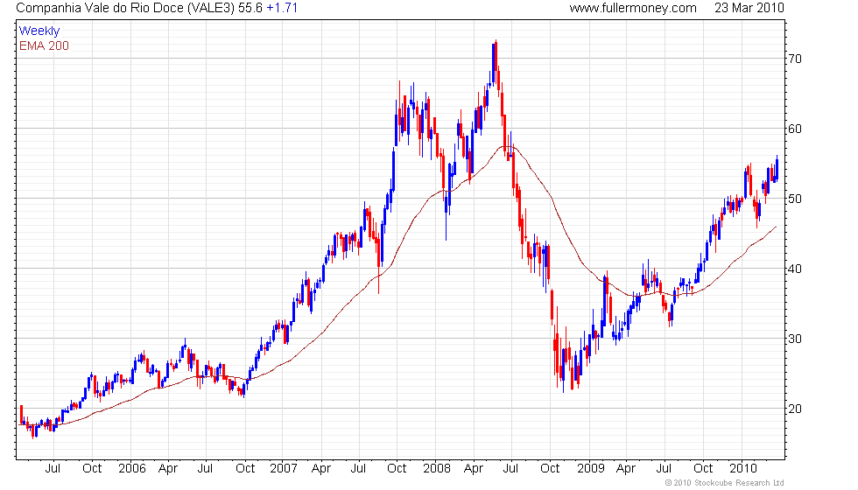Click the Oct label just before 2006

pyautogui.click(x=92, y=469)
